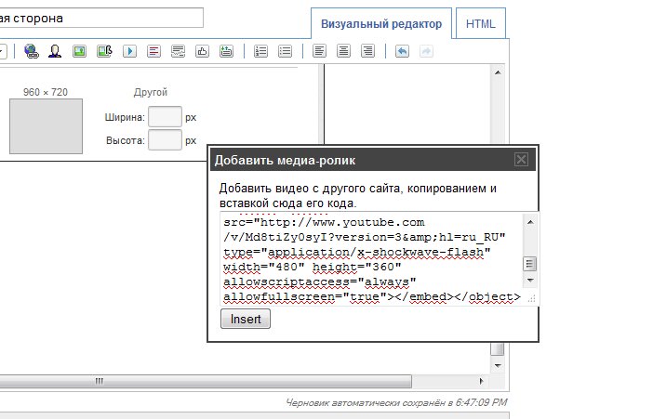Close the Добавить медиа-ролик dialog
This screenshot has width=653, height=419.
pyautogui.click(x=522, y=160)
